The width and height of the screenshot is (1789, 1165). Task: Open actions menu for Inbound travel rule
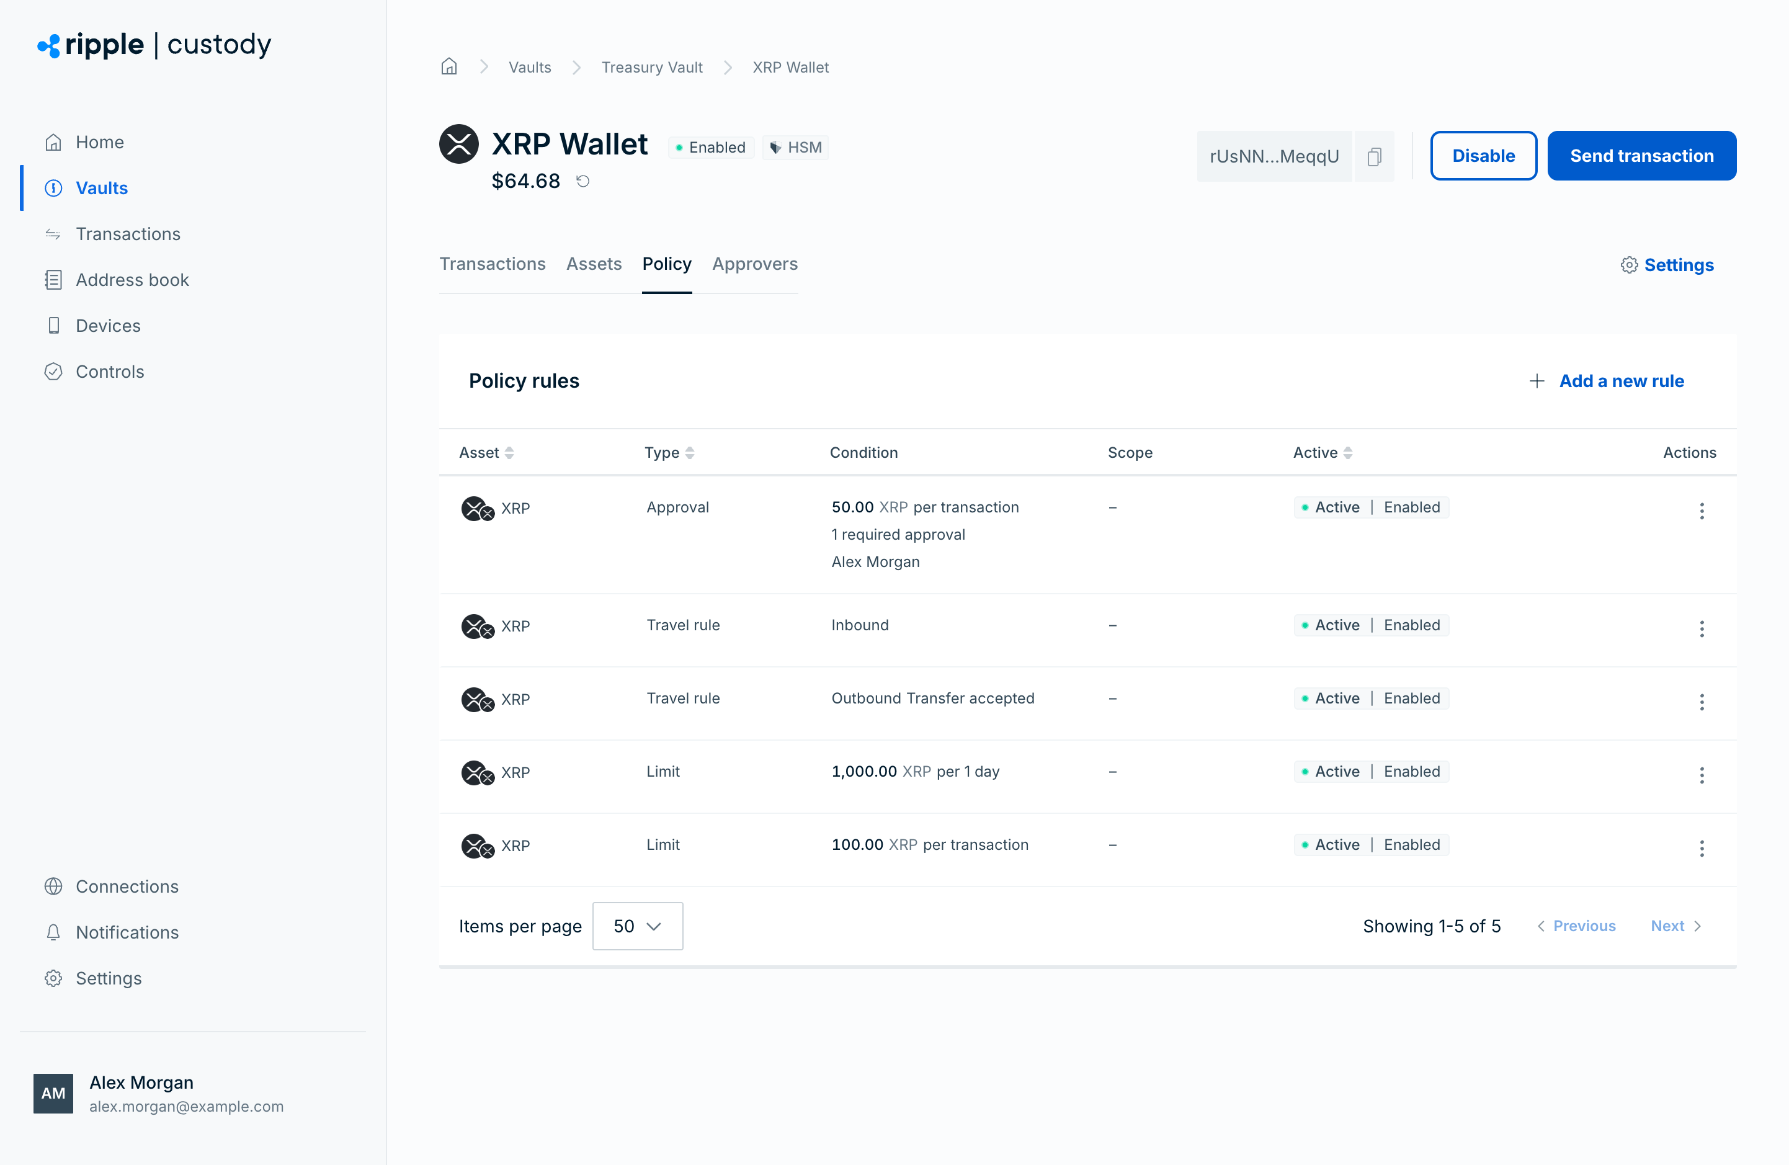1702,629
